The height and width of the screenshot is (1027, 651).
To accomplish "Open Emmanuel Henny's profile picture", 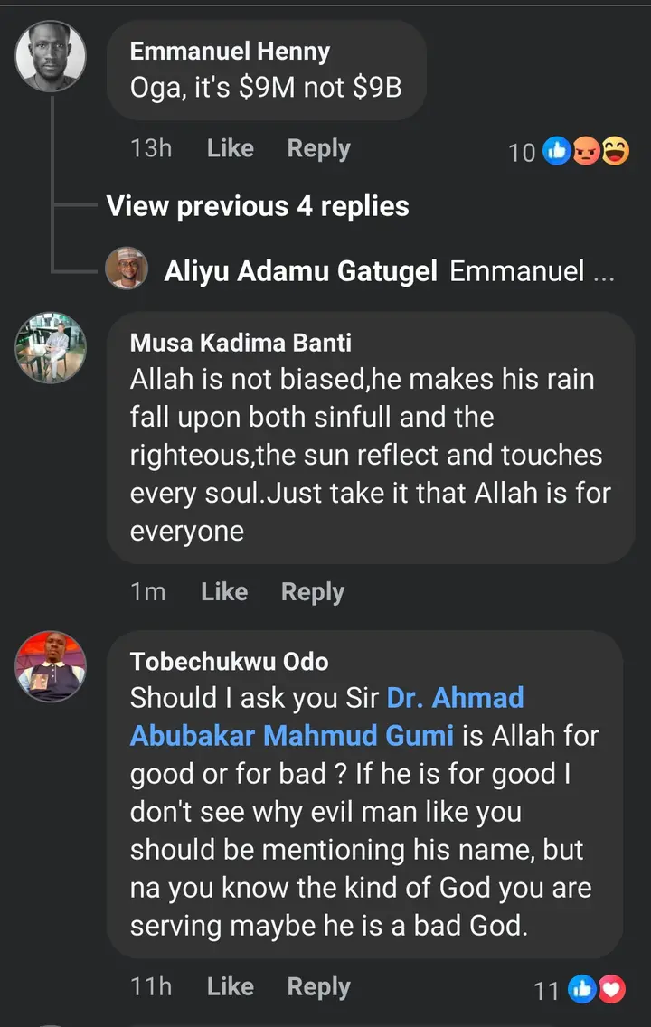I will [x=51, y=56].
